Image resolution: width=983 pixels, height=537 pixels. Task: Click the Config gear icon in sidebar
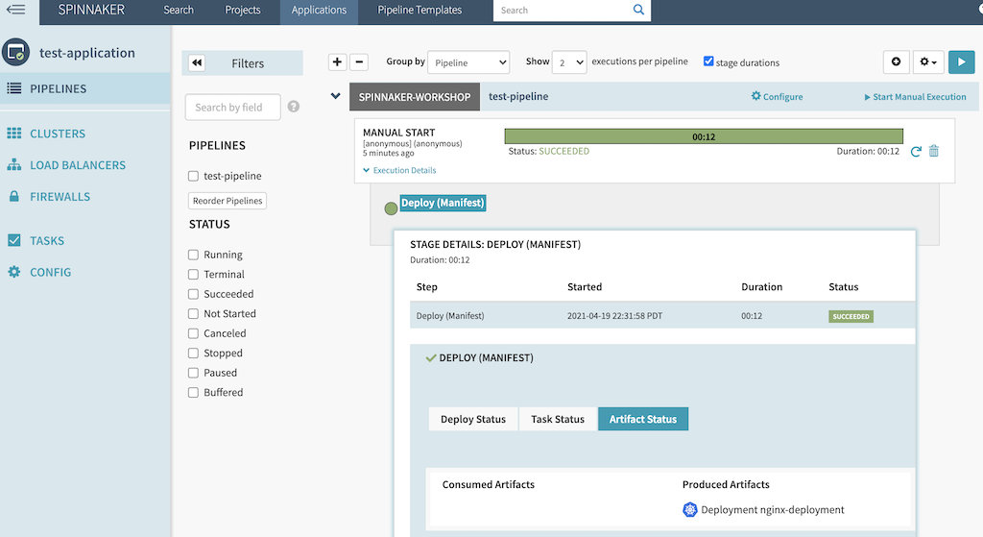coord(13,272)
